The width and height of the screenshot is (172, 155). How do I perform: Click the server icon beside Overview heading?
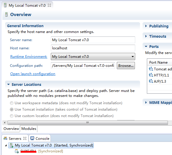[x=6, y=15]
